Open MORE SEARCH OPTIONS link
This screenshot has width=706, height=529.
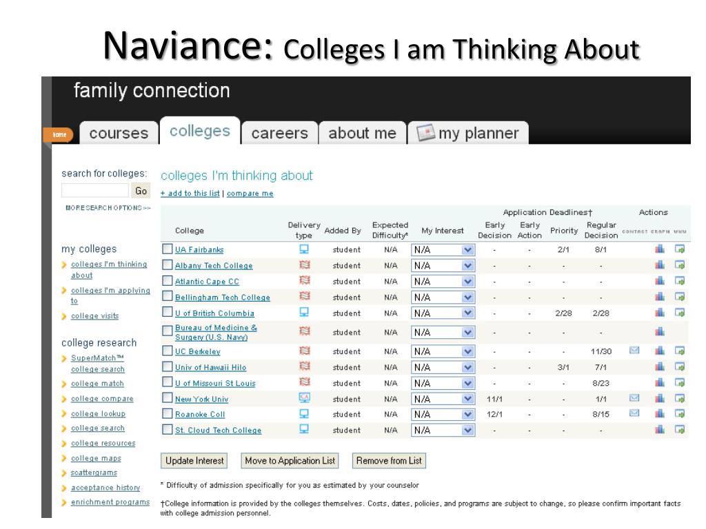[x=108, y=208]
